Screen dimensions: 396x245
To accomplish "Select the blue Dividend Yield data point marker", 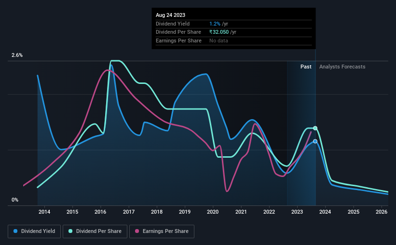I will [x=315, y=141].
